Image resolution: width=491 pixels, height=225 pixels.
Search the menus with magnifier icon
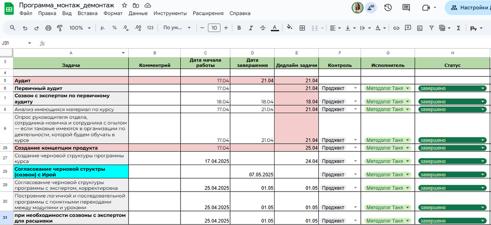click(x=13, y=28)
